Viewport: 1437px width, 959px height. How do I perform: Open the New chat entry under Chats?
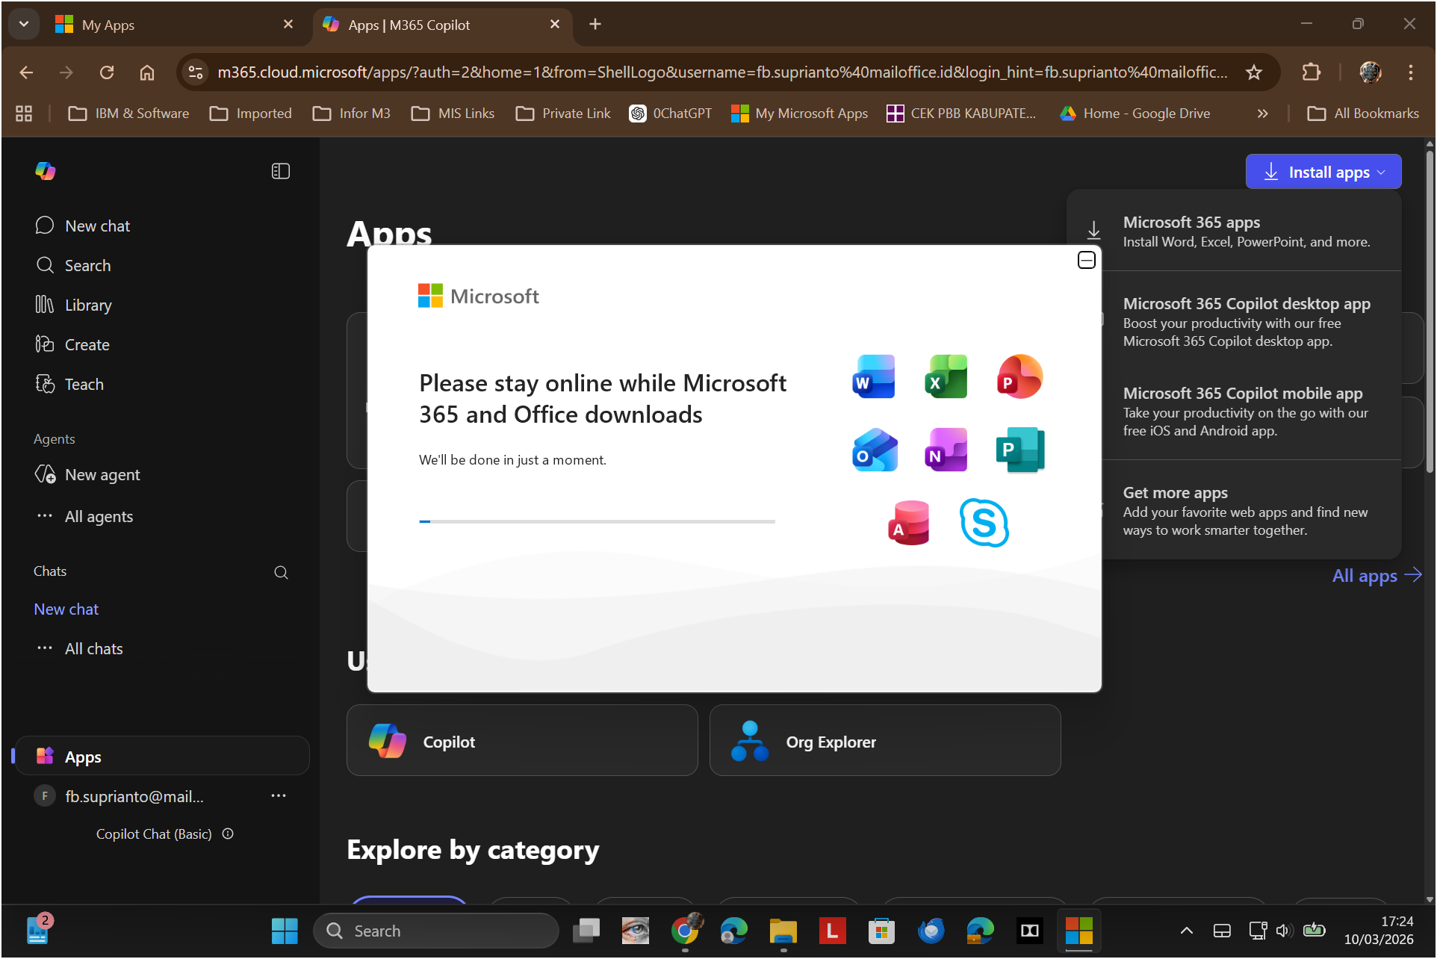click(x=66, y=609)
